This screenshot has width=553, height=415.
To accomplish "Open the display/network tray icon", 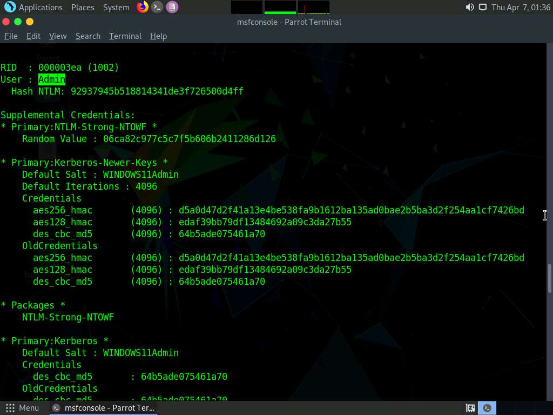I will tap(482, 7).
